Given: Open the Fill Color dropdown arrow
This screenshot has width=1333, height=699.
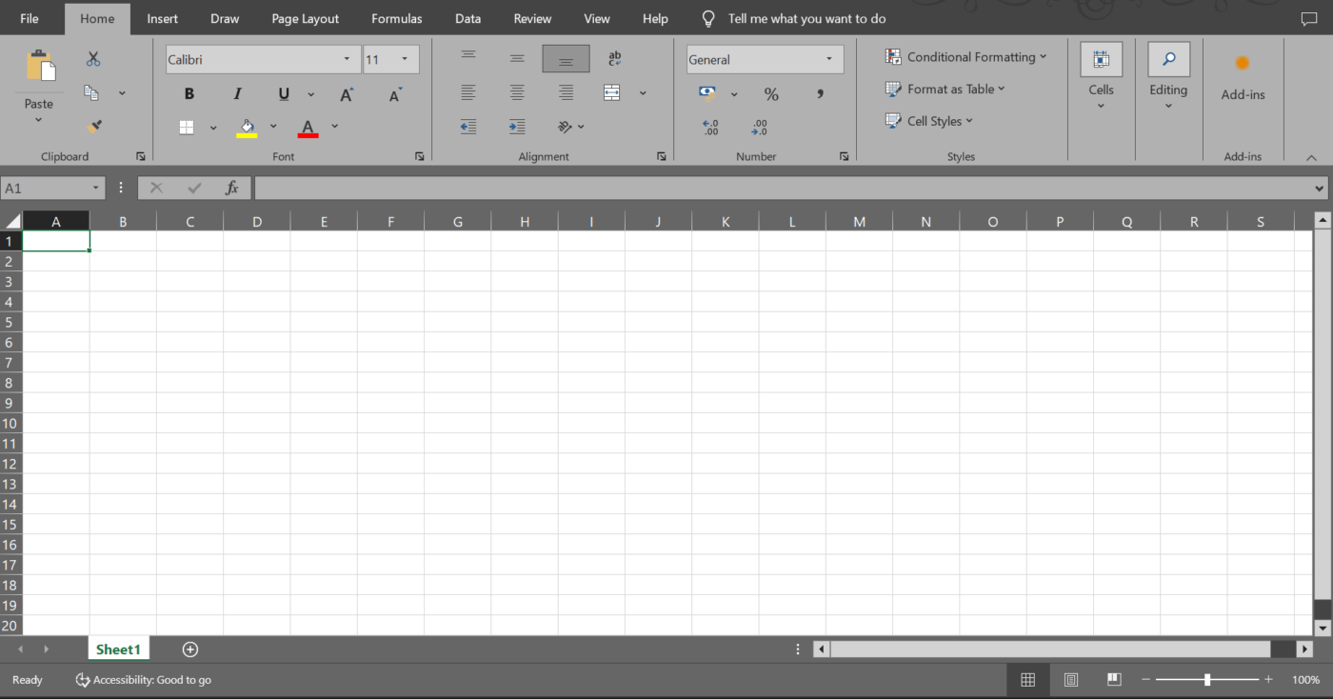Looking at the screenshot, I should (273, 127).
